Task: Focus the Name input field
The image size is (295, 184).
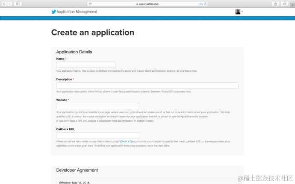Action: coord(86,65)
